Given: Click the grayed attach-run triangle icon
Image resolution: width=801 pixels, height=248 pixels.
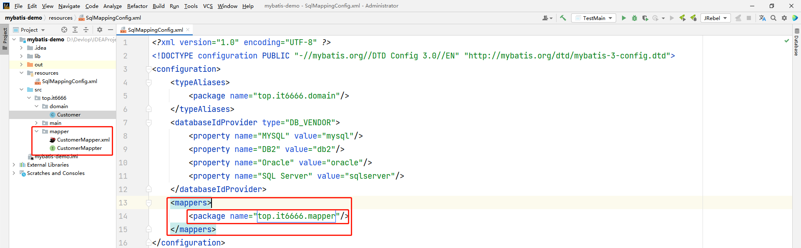Looking at the screenshot, I should click(672, 18).
